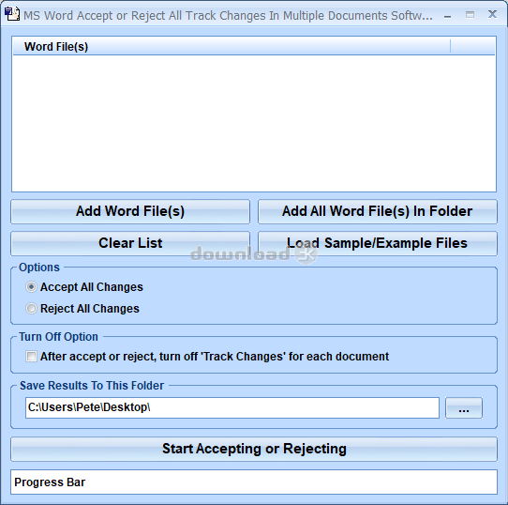Close the application window
The image size is (508, 505).
point(492,15)
